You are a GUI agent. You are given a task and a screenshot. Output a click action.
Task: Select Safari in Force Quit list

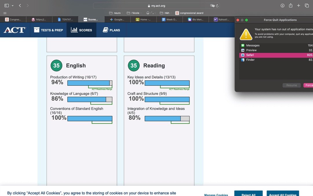point(276,55)
